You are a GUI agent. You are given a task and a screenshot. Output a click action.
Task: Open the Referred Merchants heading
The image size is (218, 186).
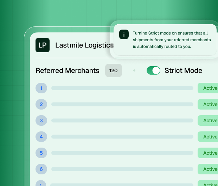coord(68,70)
